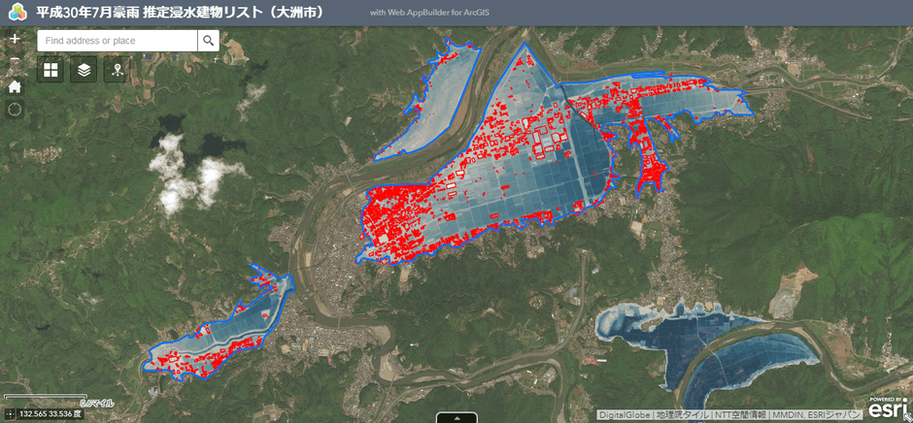Click the Esri logo
The image size is (913, 423).
pyautogui.click(x=888, y=408)
